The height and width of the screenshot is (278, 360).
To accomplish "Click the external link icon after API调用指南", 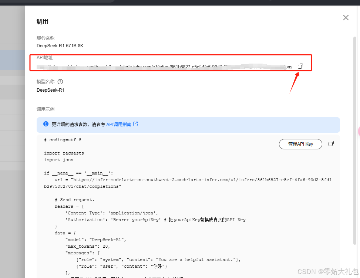I will coord(135,124).
